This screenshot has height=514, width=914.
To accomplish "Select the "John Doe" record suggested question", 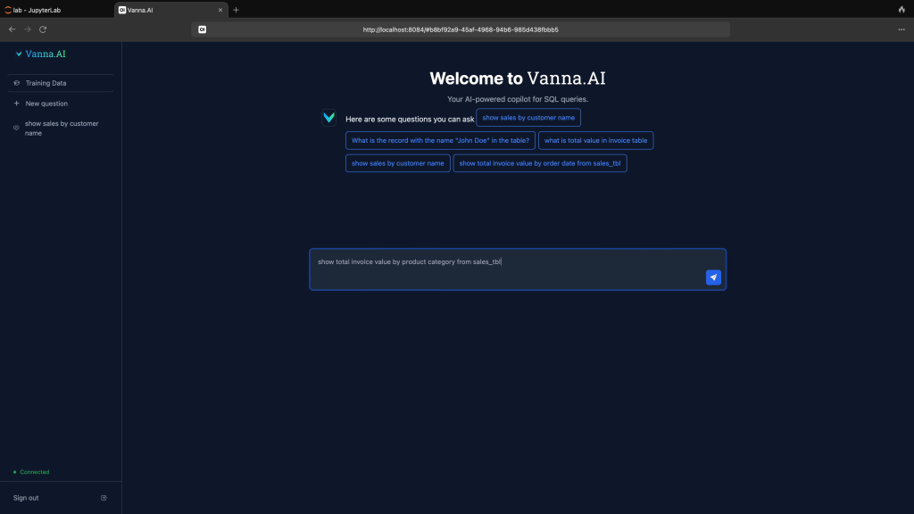I will coord(440,141).
